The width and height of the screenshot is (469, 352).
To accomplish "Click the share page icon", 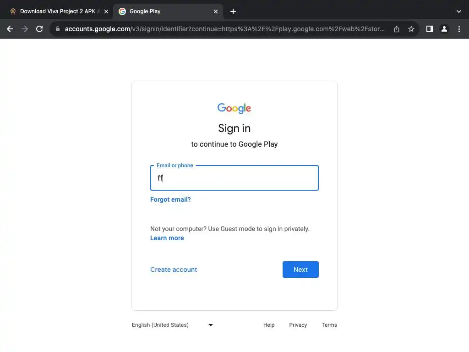I will pos(397,29).
